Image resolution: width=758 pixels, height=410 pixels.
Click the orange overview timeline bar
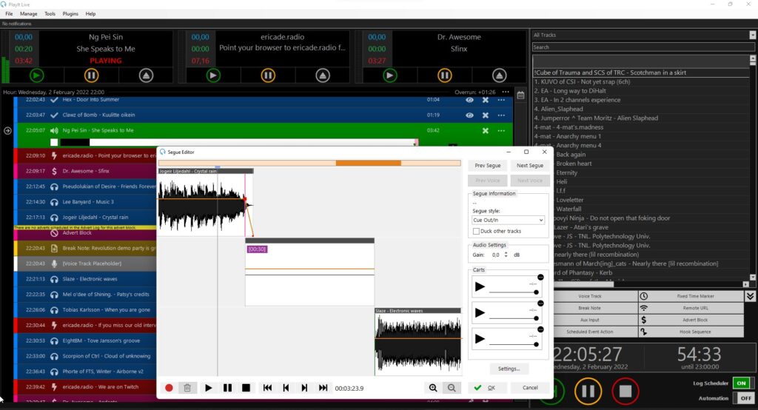pos(369,163)
